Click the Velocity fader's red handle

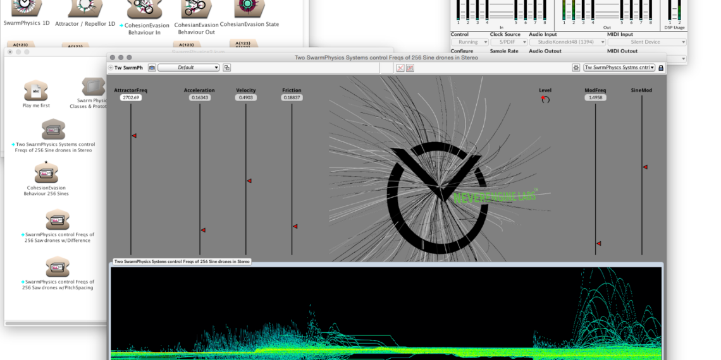[249, 181]
